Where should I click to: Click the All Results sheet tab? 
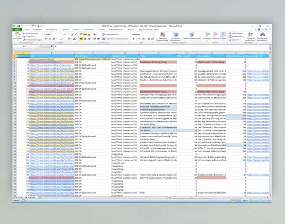pyautogui.click(x=30, y=198)
